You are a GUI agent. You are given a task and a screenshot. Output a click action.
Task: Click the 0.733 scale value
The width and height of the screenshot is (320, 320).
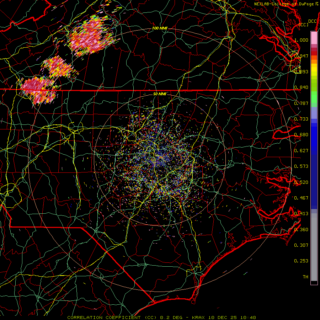click(x=301, y=119)
